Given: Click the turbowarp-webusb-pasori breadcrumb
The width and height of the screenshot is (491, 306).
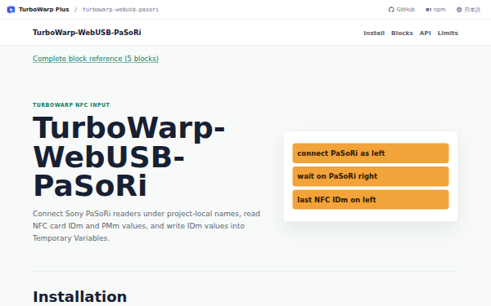Looking at the screenshot, I should click(120, 10).
